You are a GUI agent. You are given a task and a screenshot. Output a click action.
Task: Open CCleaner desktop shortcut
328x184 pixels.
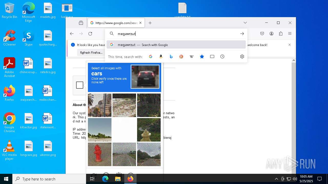coord(9,38)
